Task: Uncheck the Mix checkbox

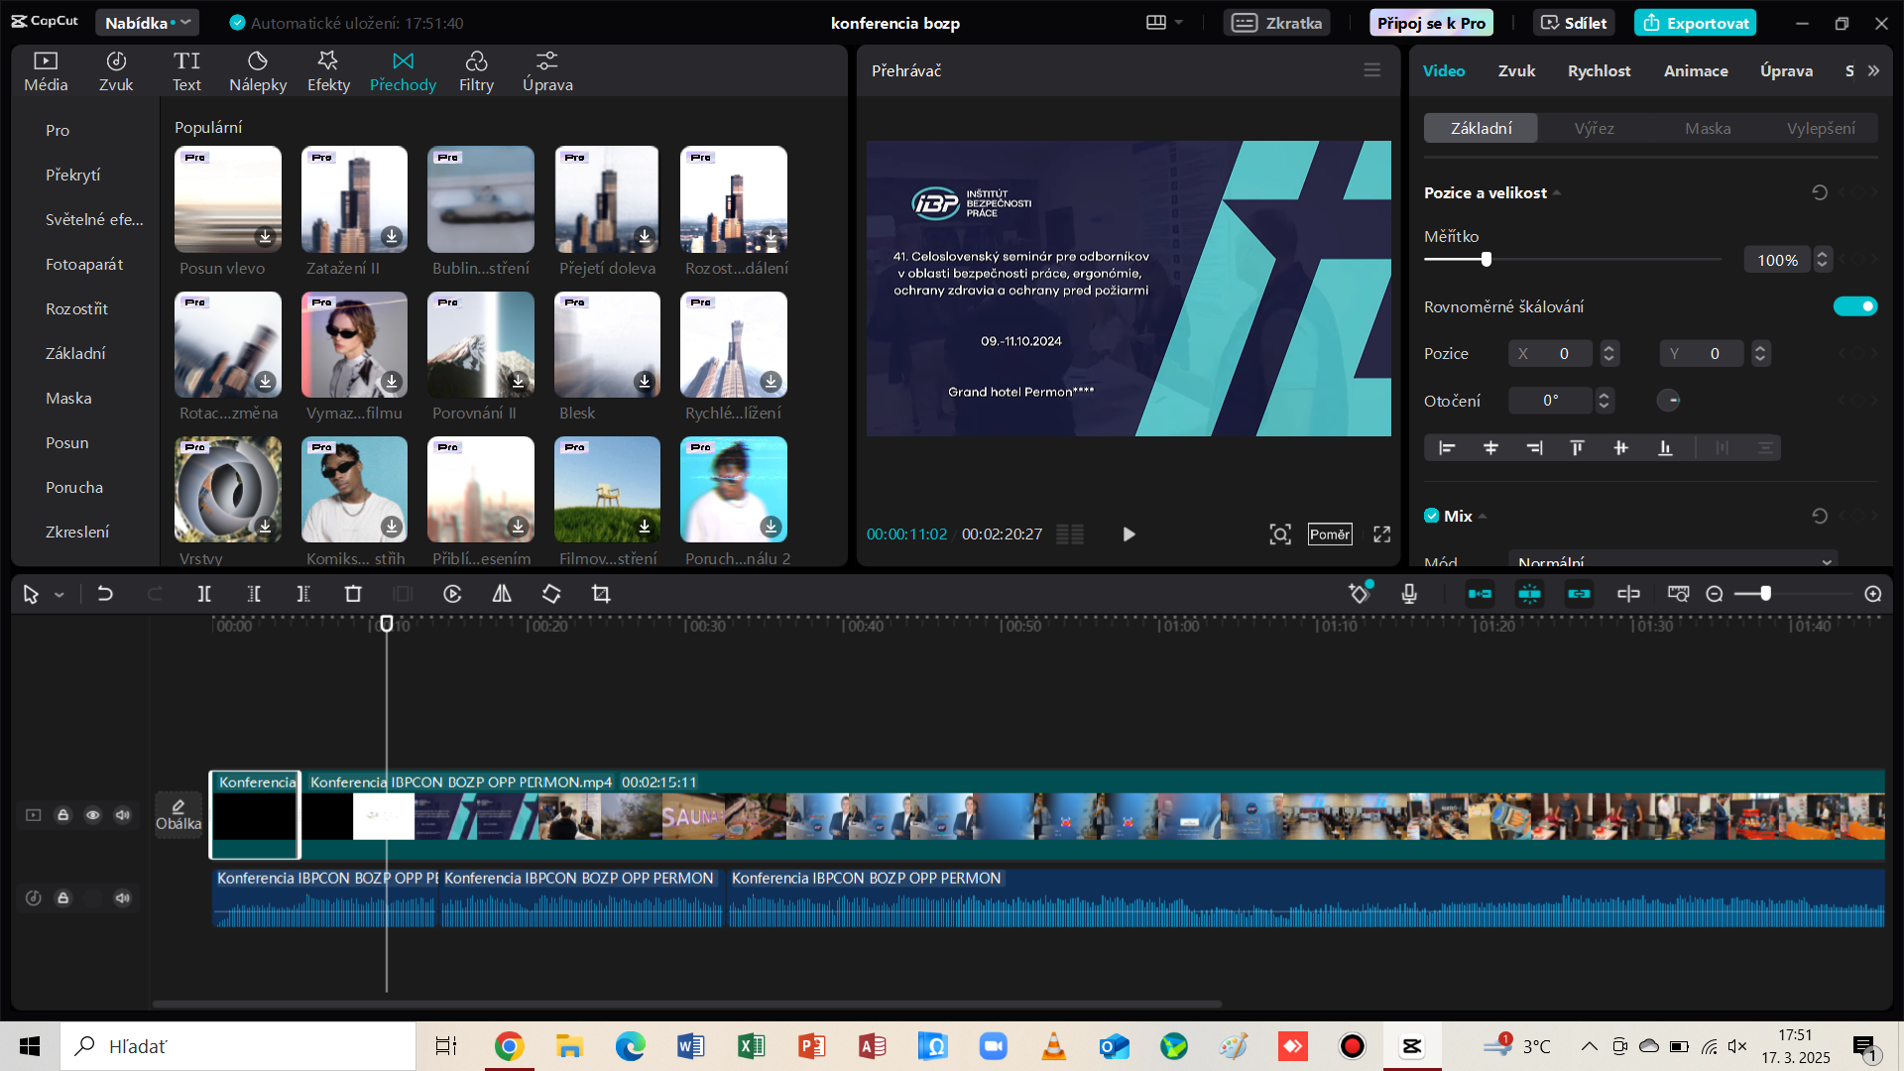Action: pyautogui.click(x=1431, y=516)
